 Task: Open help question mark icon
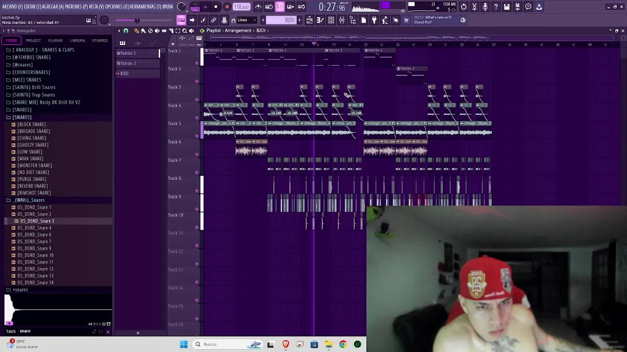coord(496,7)
